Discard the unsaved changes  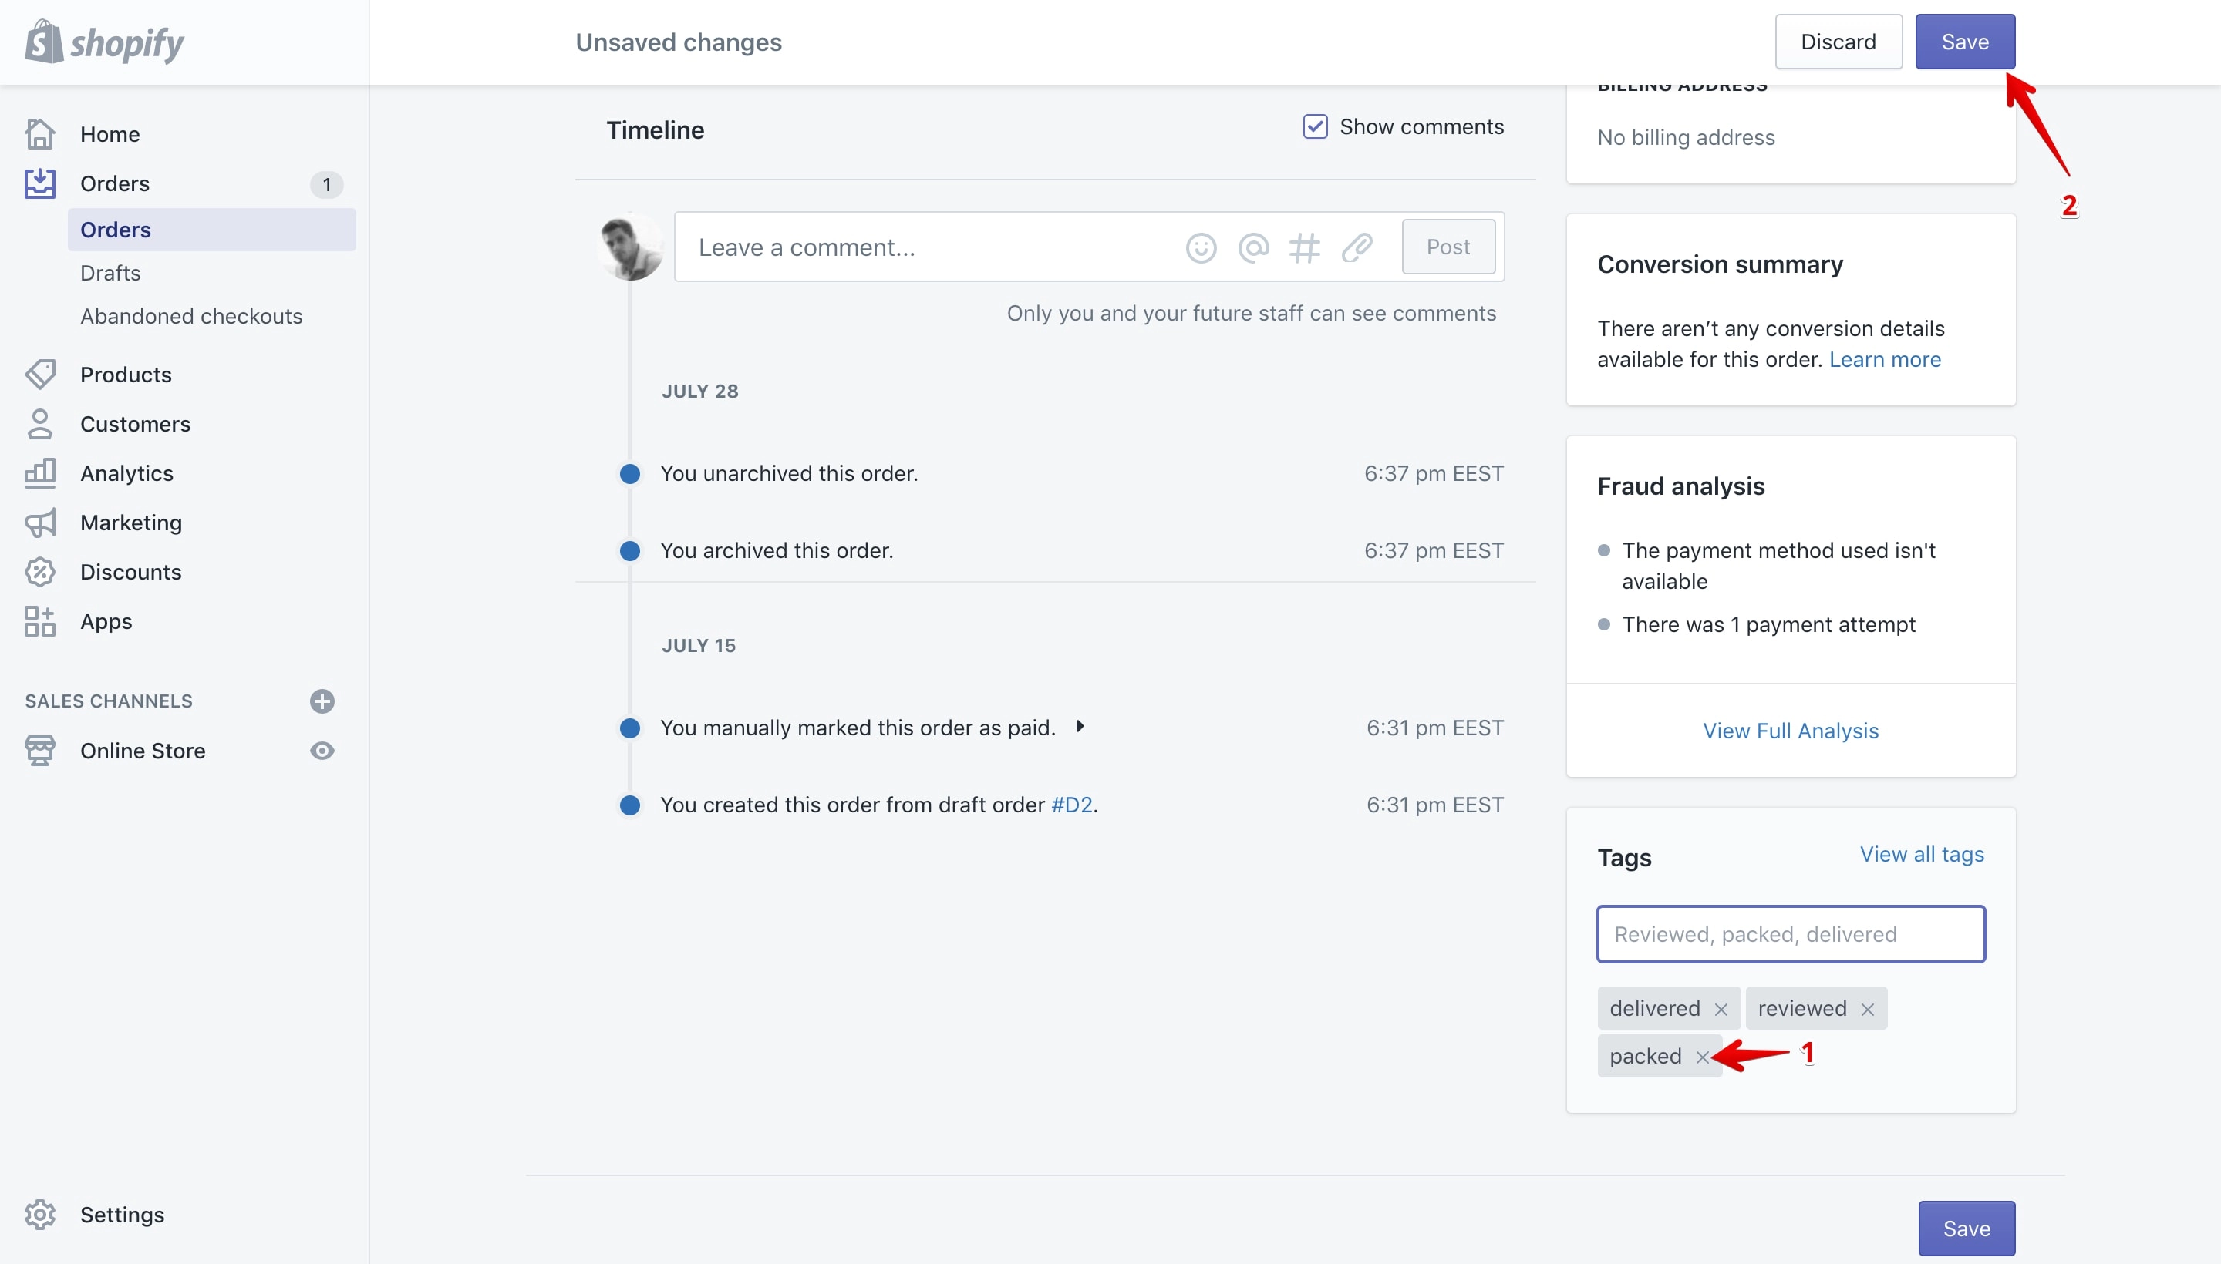pyautogui.click(x=1838, y=42)
